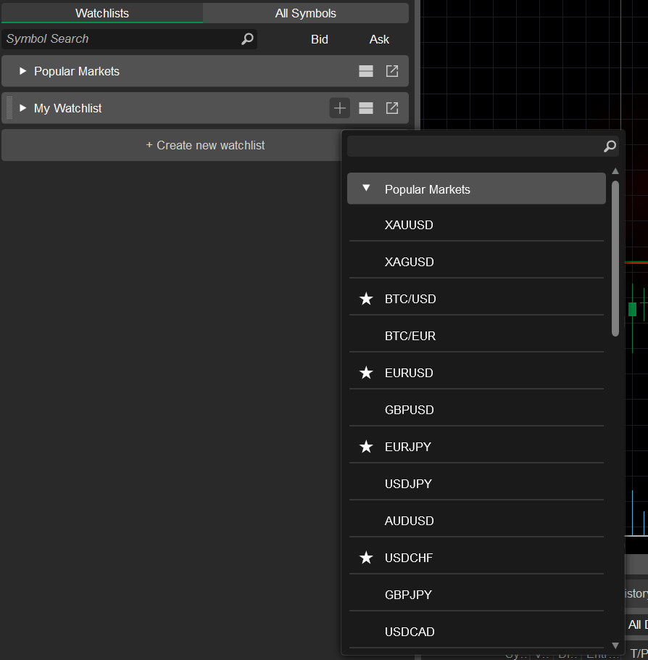The width and height of the screenshot is (648, 660).
Task: Click the layout icon for Popular Markets watchlist
Action: [x=366, y=71]
